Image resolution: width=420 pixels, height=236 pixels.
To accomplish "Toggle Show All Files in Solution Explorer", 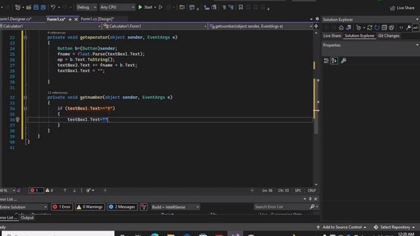I will [x=391, y=28].
